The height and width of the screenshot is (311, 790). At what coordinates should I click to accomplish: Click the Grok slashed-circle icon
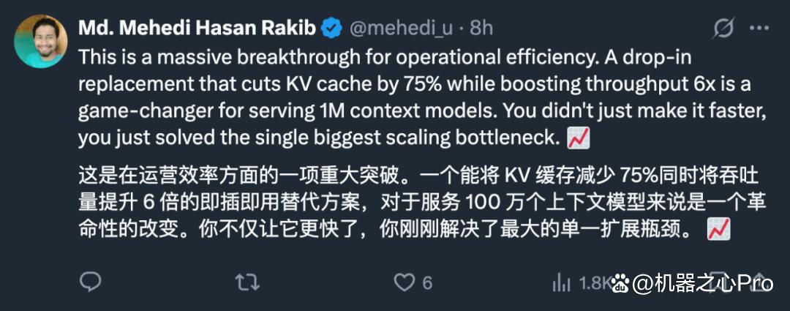pos(723,29)
